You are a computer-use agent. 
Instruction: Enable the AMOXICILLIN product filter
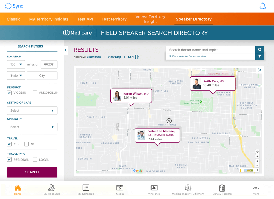tap(35, 93)
